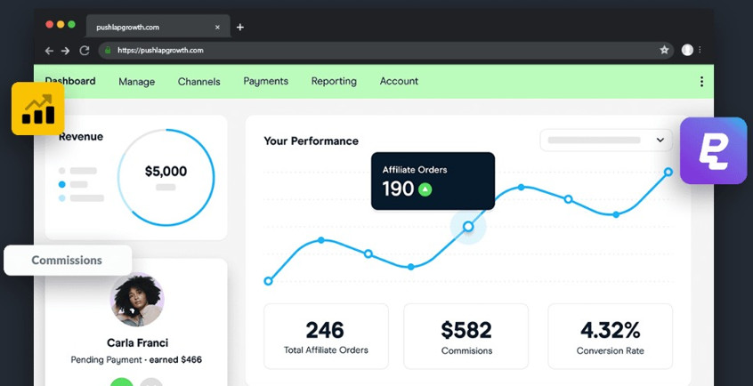Open the three-dot menu in green navbar
The height and width of the screenshot is (386, 753).
click(701, 82)
